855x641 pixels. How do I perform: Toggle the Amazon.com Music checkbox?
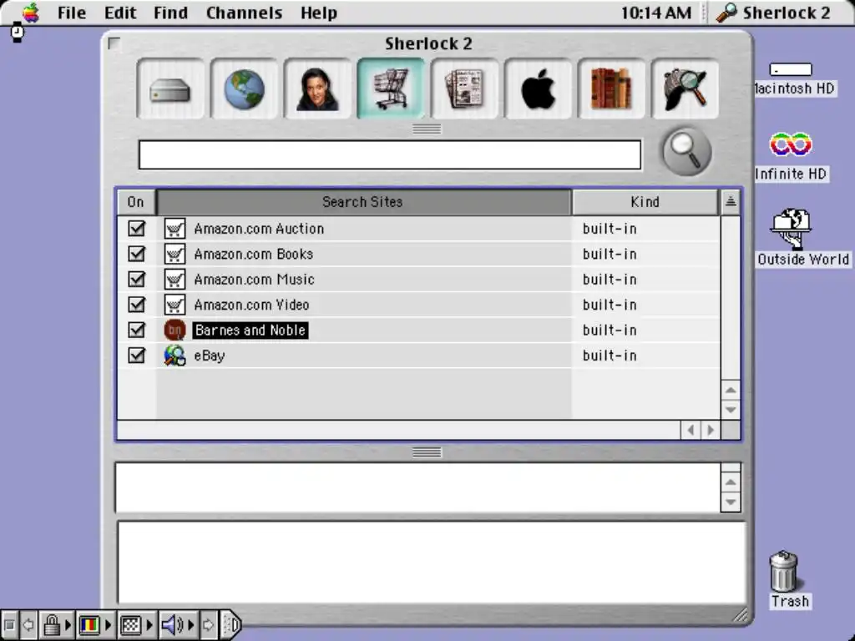pyautogui.click(x=136, y=279)
